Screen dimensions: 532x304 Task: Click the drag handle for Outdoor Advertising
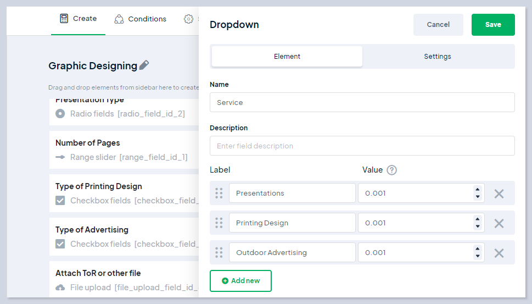[219, 253]
